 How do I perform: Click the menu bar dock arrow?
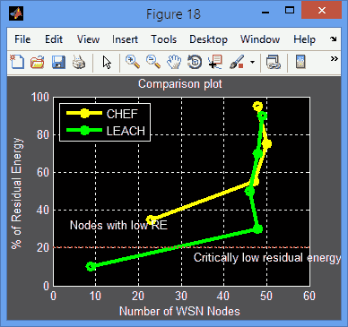click(x=333, y=39)
